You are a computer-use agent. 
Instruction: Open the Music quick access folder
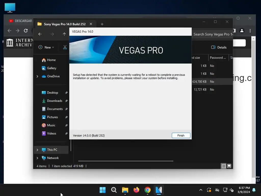pyautogui.click(x=51, y=125)
